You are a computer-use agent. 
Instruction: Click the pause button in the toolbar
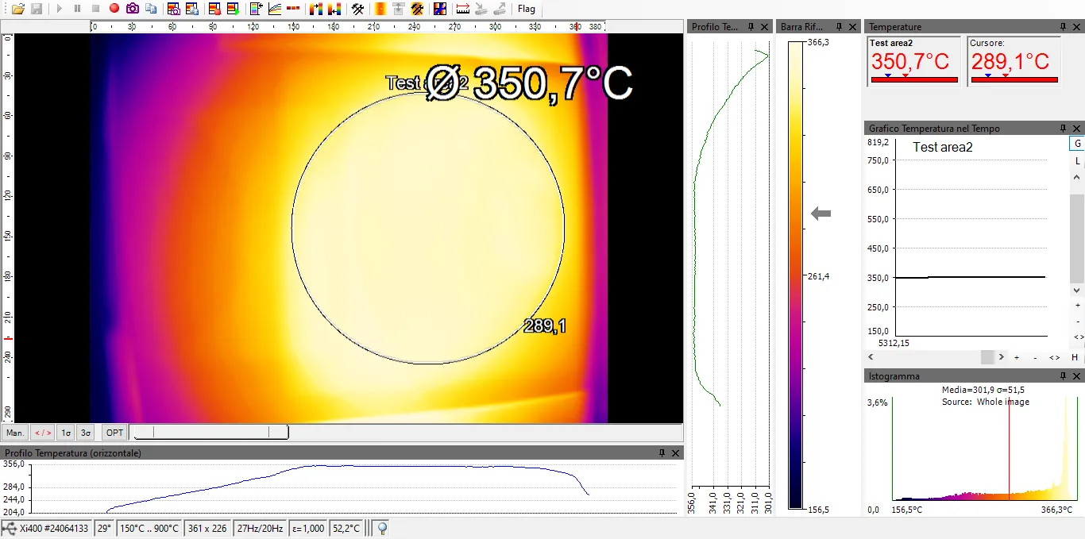77,9
